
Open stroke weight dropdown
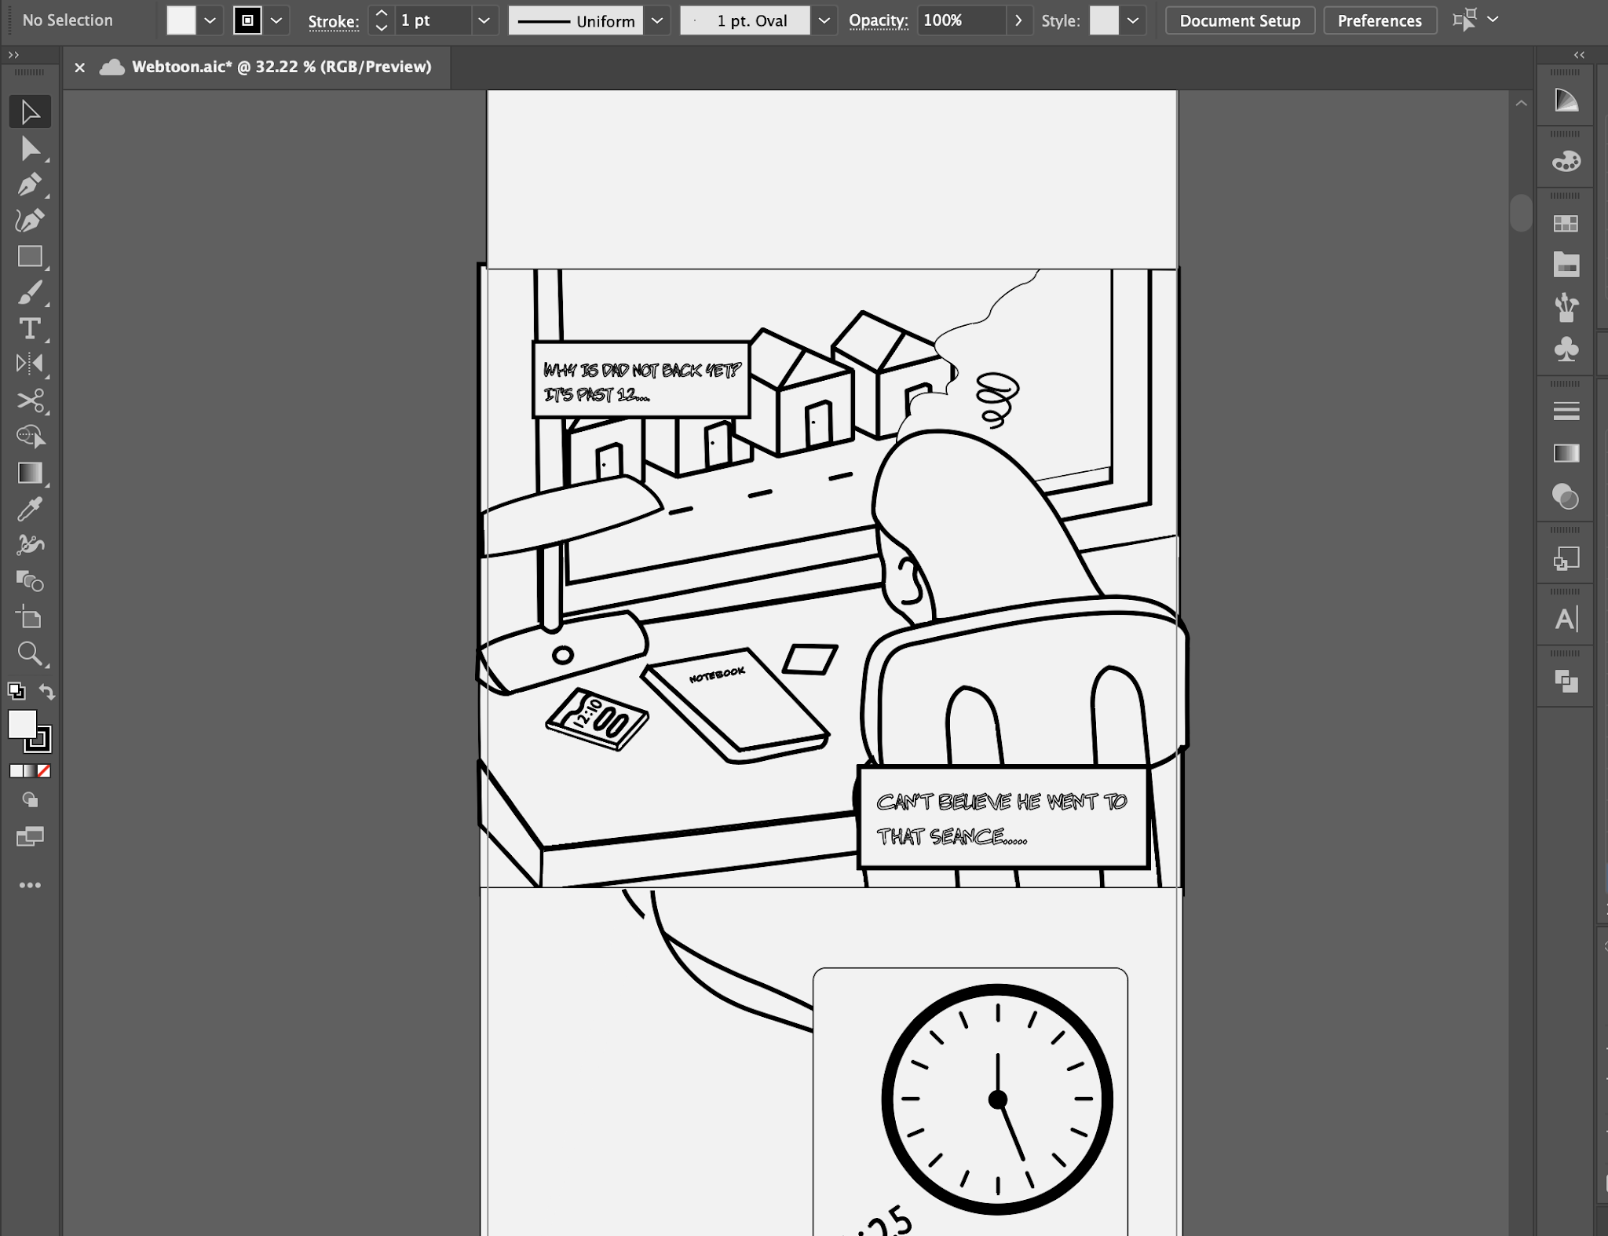pyautogui.click(x=484, y=20)
